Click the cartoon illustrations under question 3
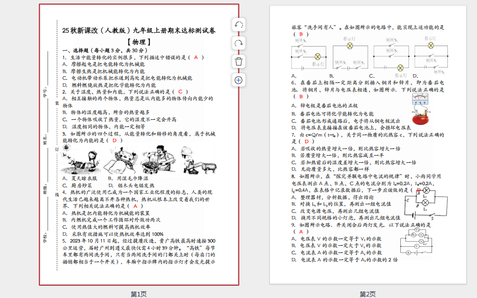 [x=138, y=161]
